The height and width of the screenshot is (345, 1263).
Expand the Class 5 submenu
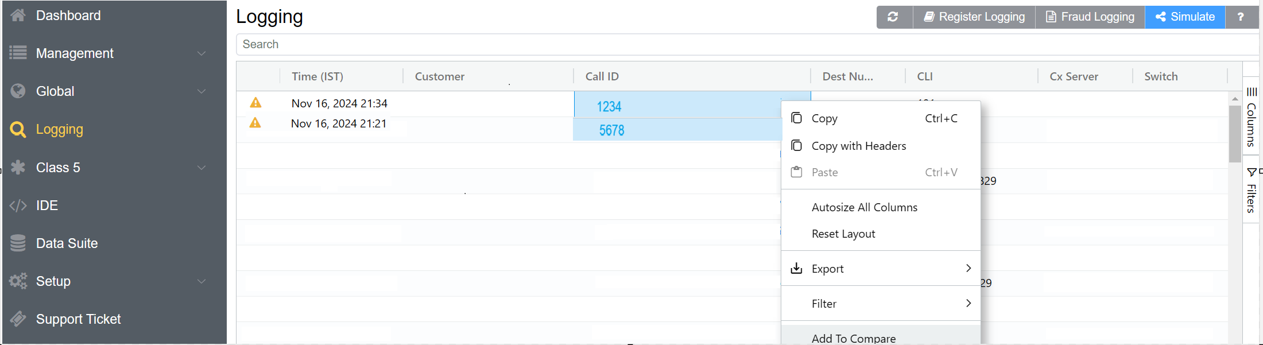201,168
